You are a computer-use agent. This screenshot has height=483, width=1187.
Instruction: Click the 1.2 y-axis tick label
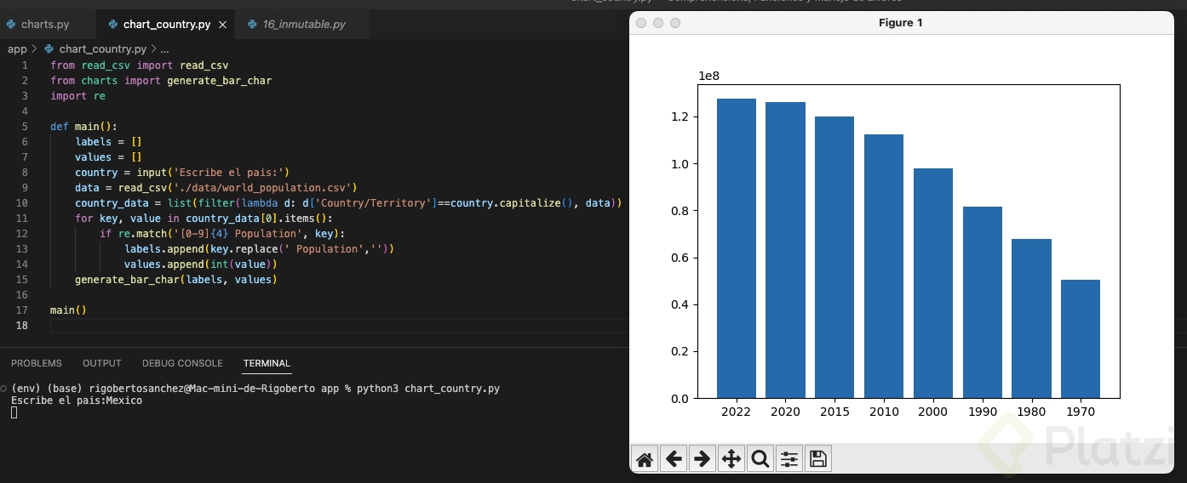click(x=680, y=116)
